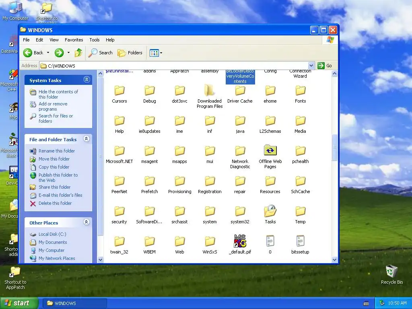Click the system tray clock
The image size is (412, 309).
click(x=397, y=303)
